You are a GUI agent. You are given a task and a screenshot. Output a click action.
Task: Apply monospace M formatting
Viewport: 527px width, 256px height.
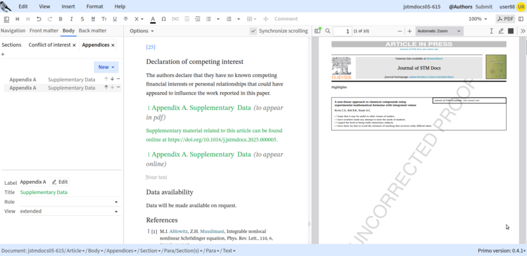93,19
